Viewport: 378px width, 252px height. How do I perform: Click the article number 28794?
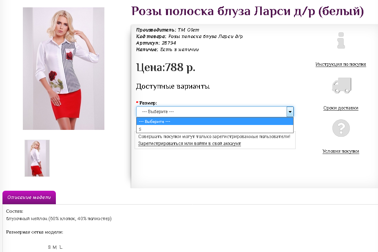click(169, 43)
